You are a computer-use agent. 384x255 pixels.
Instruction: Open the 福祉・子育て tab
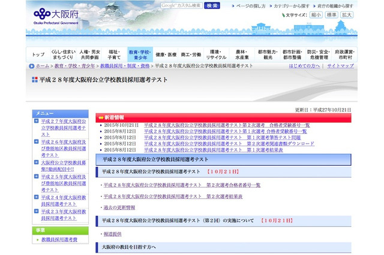click(115, 54)
